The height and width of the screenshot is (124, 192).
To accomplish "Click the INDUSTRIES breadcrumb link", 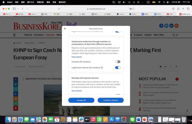I will (x=29, y=43).
